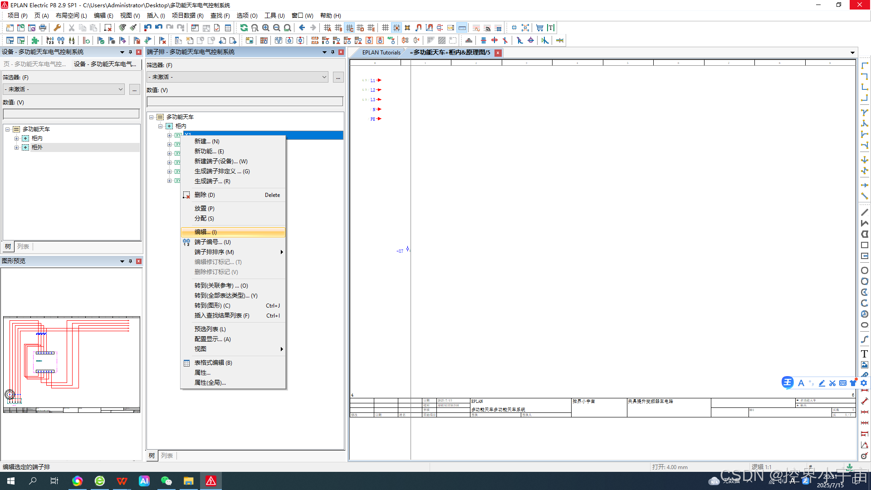Viewport: 871px width, 490px height.
Task: Click 数值 input field in 端子排 panel
Action: point(245,101)
